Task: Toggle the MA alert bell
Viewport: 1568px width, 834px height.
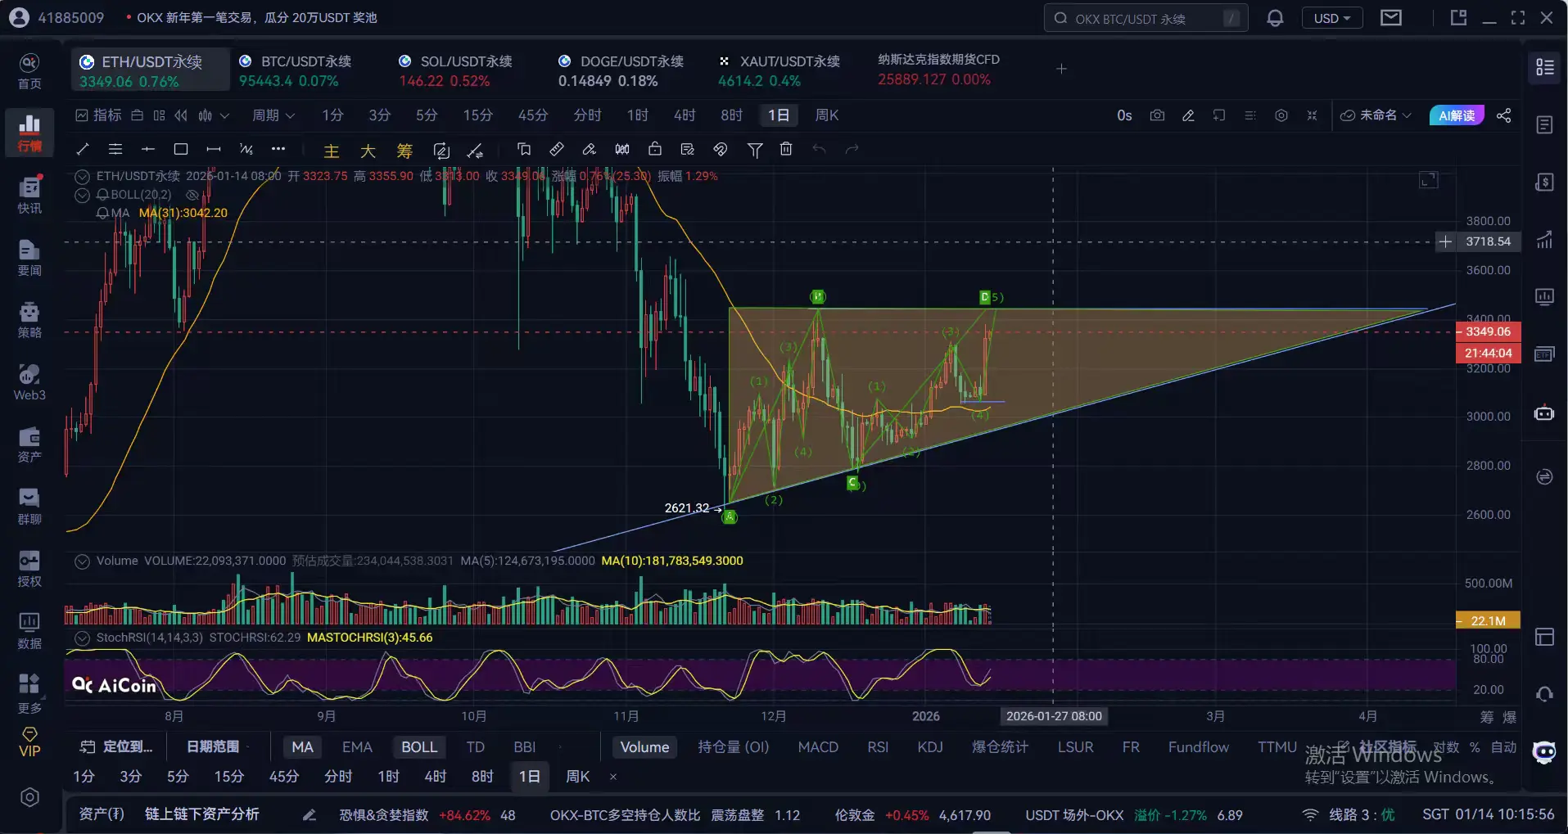Action: [103, 213]
